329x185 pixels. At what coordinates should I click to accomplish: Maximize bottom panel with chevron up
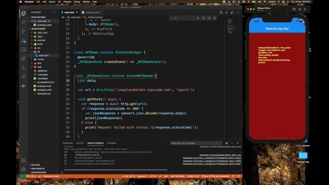pyautogui.click(x=232, y=143)
